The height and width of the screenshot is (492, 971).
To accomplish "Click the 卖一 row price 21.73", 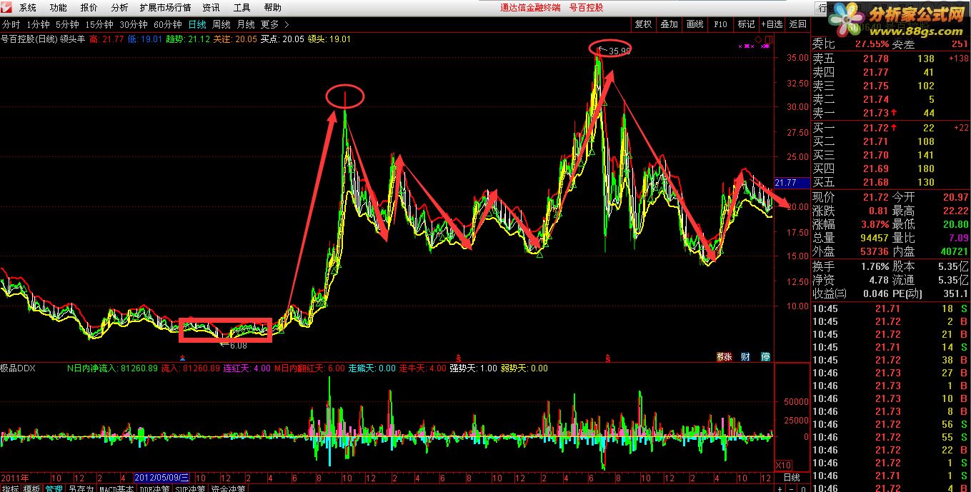I will pyautogui.click(x=876, y=114).
